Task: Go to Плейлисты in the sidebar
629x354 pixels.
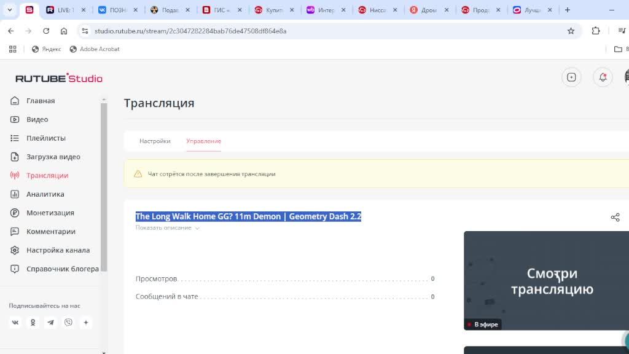Action: click(x=45, y=138)
